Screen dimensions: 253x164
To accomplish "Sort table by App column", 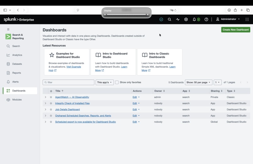I will click(x=186, y=91).
